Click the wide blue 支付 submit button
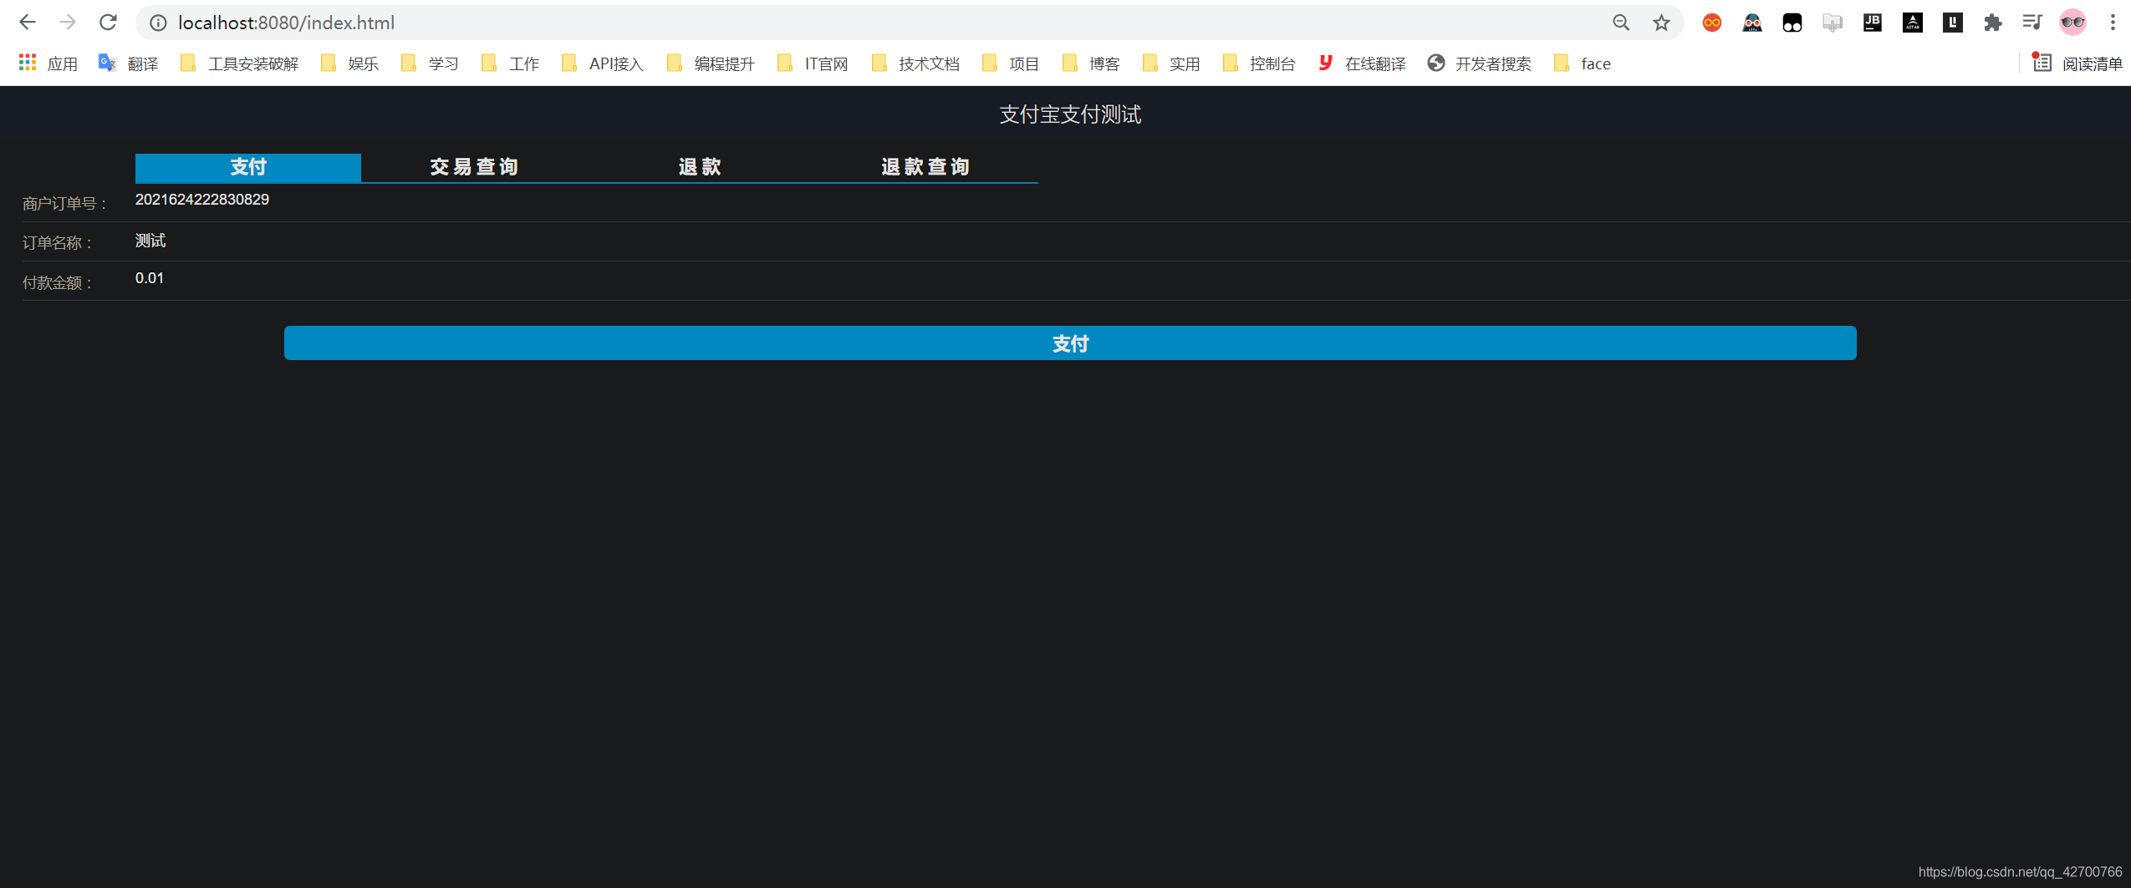 tap(1070, 343)
